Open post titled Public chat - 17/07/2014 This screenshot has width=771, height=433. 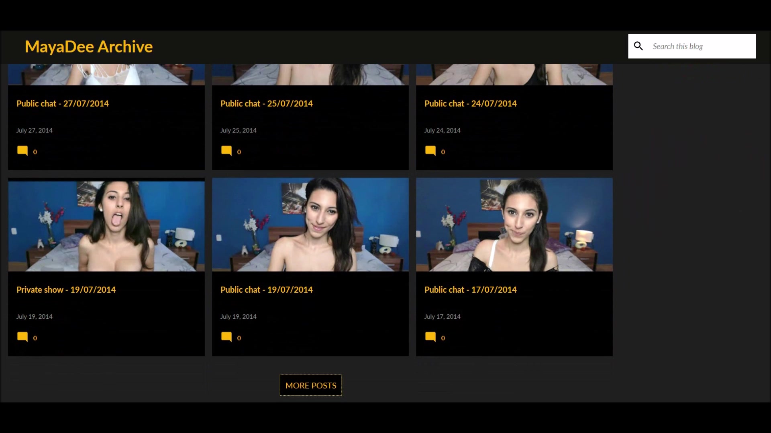point(470,289)
